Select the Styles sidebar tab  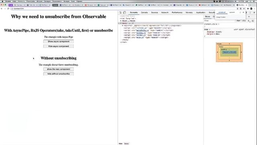(208, 17)
